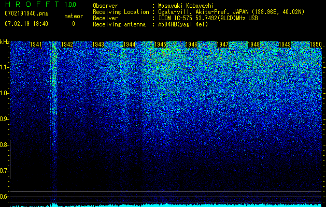
Task: Click the cyan signal-level strip at bottom
Action: coord(166,205)
